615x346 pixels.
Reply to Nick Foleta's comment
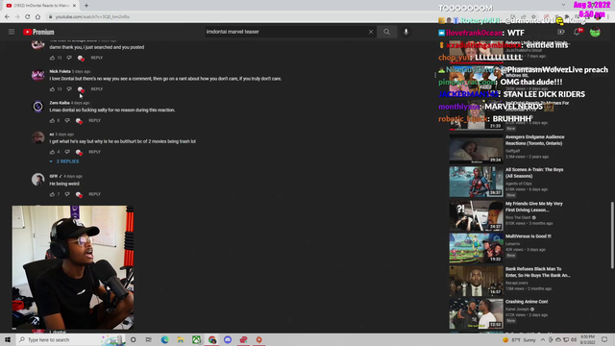click(96, 89)
